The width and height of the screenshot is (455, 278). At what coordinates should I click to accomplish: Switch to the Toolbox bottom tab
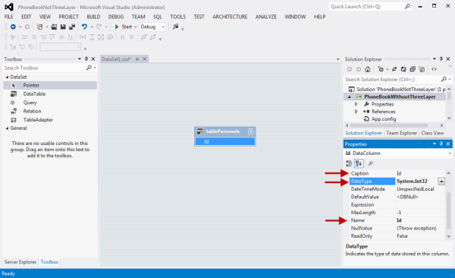pos(49,262)
